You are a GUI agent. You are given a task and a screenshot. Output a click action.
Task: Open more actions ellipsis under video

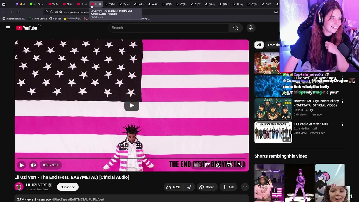click(x=245, y=187)
